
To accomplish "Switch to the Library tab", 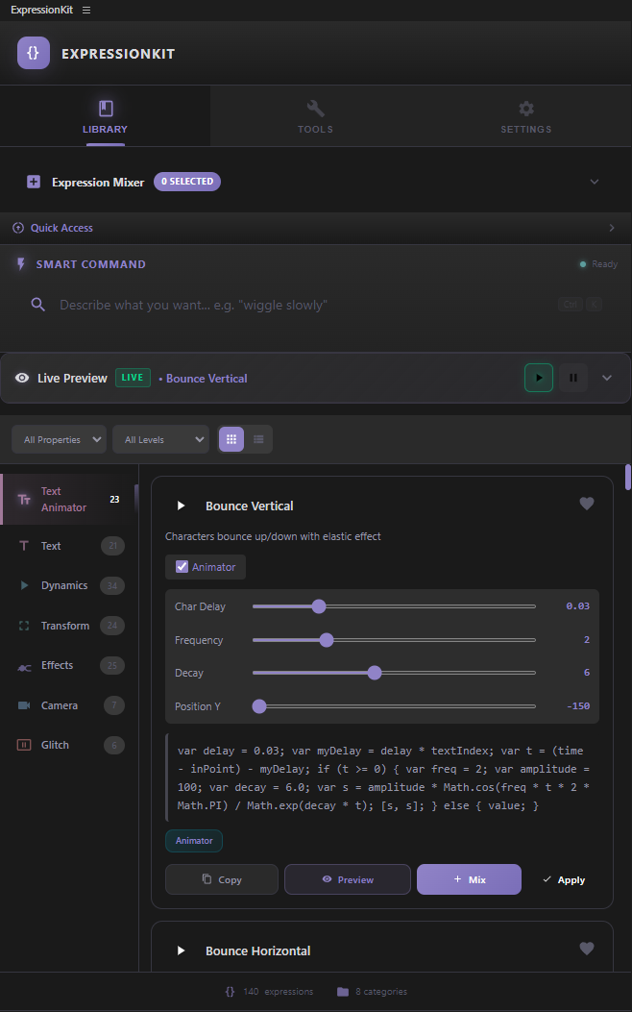I will tap(105, 117).
